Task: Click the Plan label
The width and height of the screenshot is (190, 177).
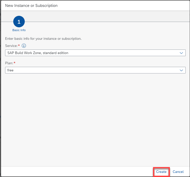Action: (x=9, y=63)
